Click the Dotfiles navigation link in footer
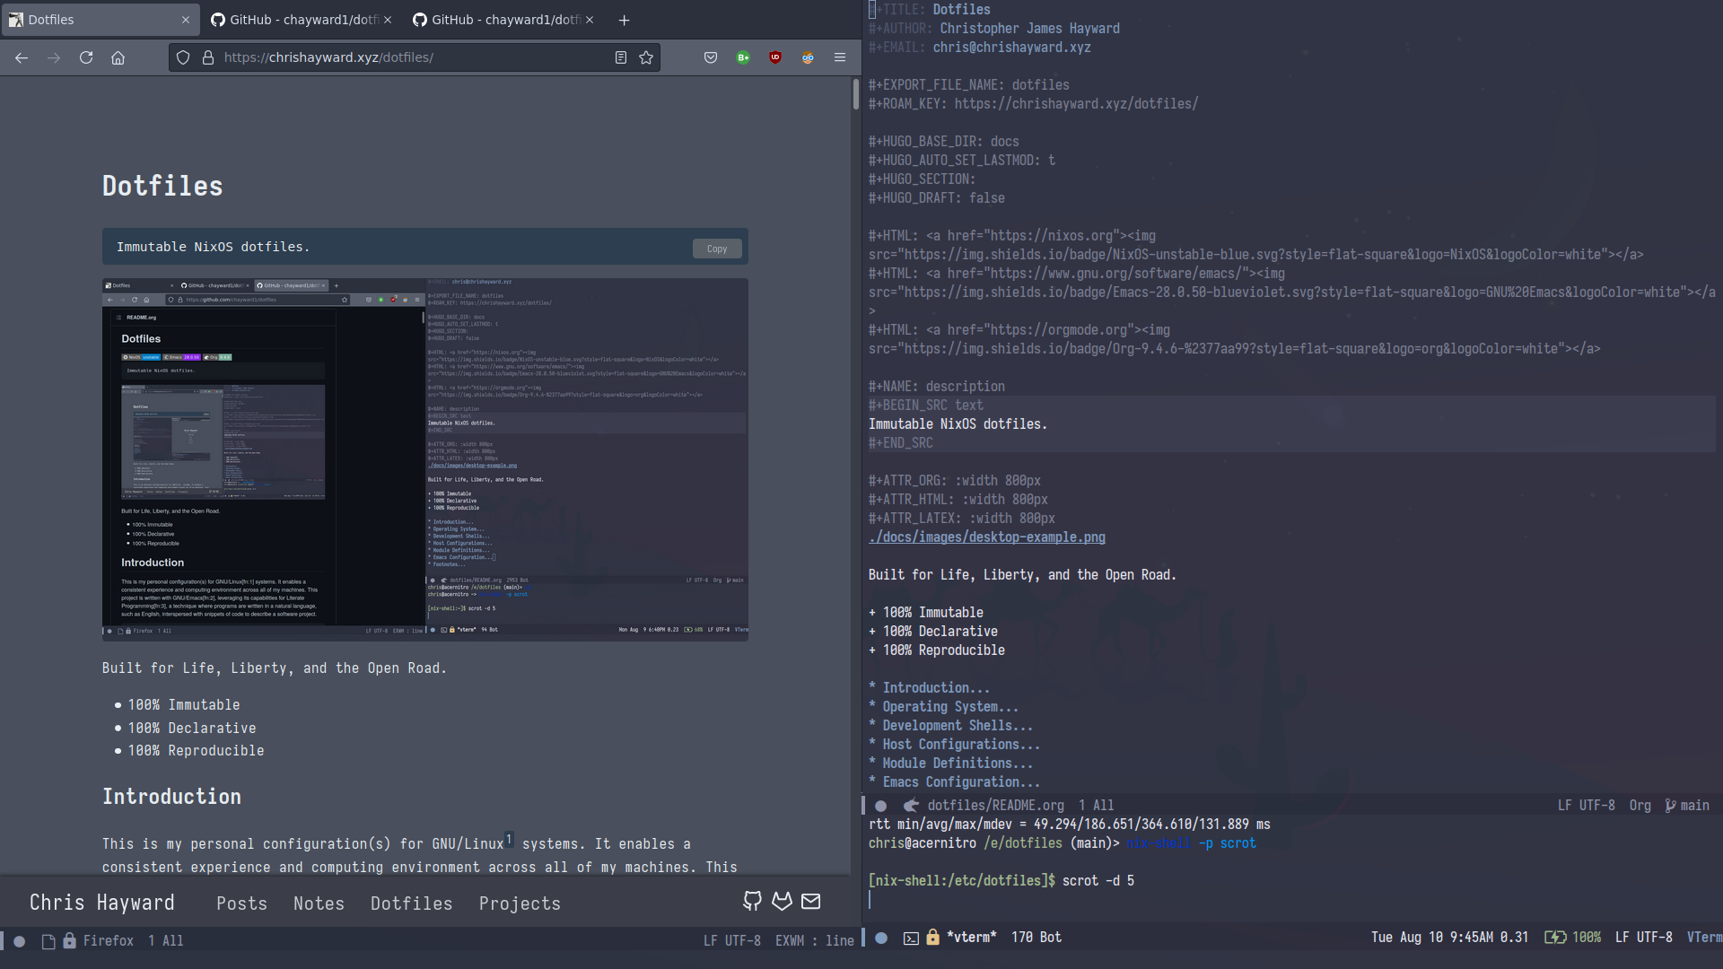 coord(412,903)
